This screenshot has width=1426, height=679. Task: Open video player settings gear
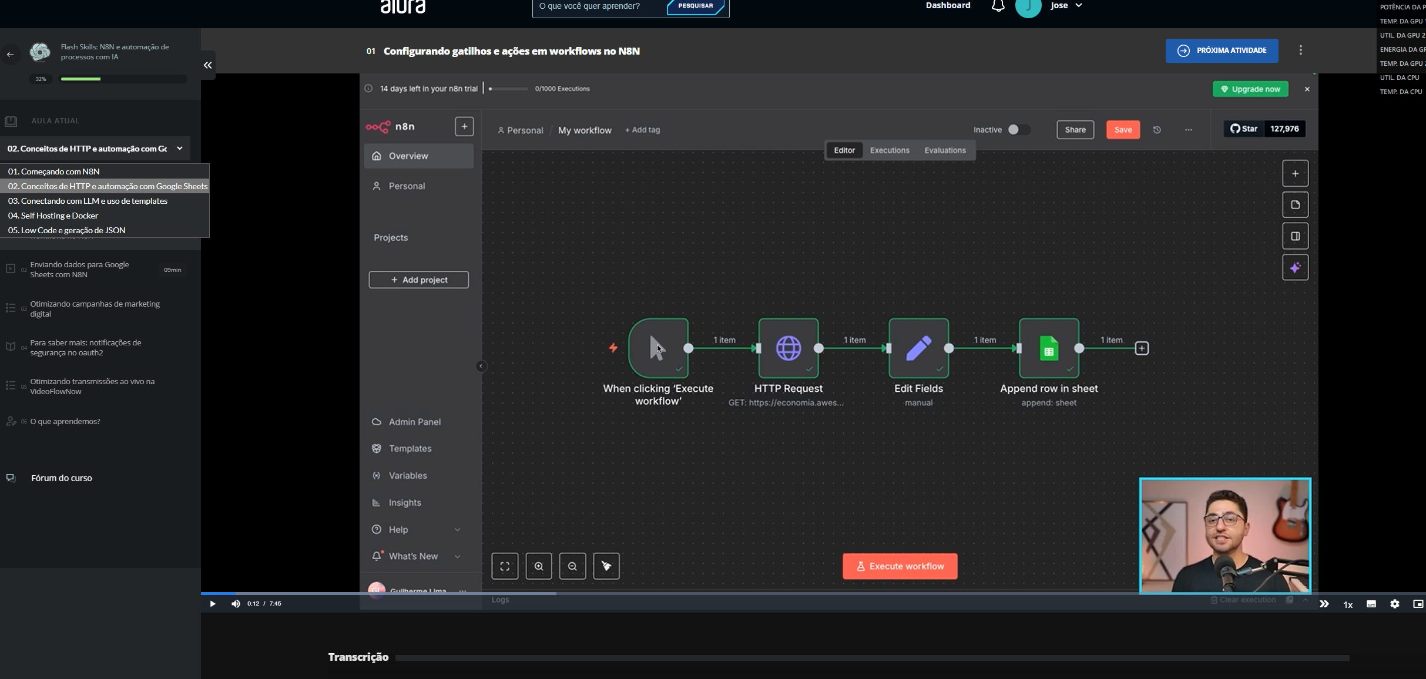(x=1395, y=604)
